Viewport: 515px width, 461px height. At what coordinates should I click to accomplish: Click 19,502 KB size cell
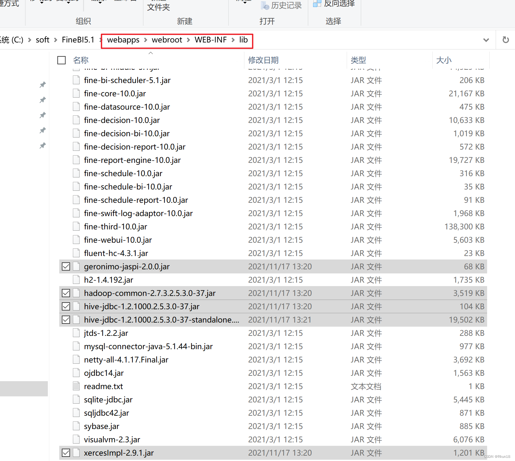point(467,320)
